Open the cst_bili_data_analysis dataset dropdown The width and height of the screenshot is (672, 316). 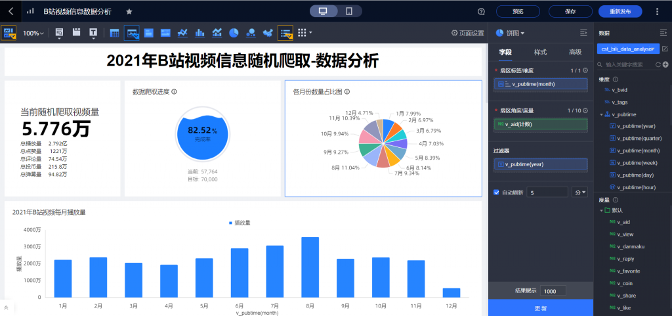pos(628,49)
